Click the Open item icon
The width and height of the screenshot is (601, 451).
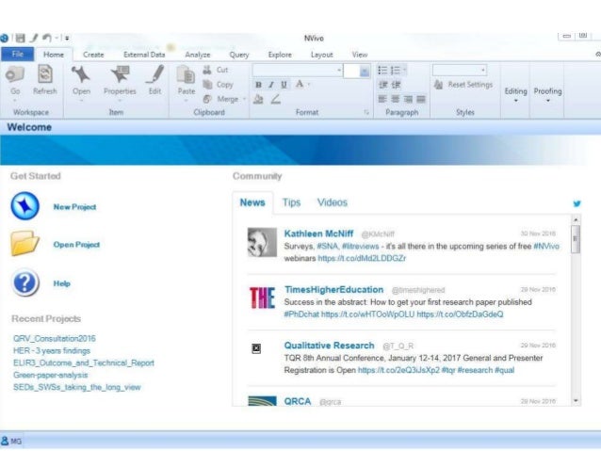click(x=81, y=74)
